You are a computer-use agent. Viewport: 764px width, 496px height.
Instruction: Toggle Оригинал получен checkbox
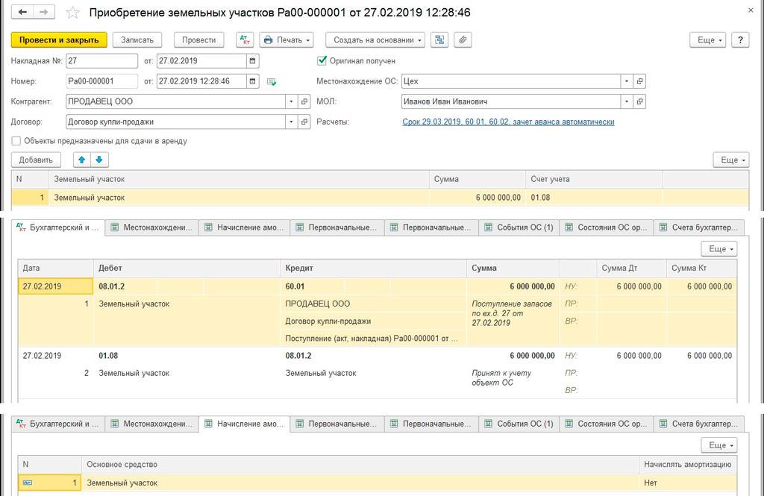322,60
